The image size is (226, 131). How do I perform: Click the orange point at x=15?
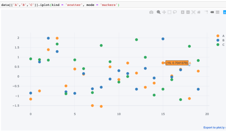point(163,63)
